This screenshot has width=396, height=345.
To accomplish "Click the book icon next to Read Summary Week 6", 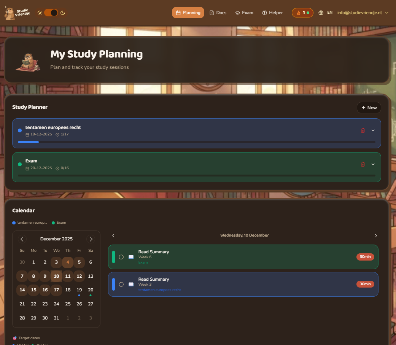I will [x=130, y=257].
